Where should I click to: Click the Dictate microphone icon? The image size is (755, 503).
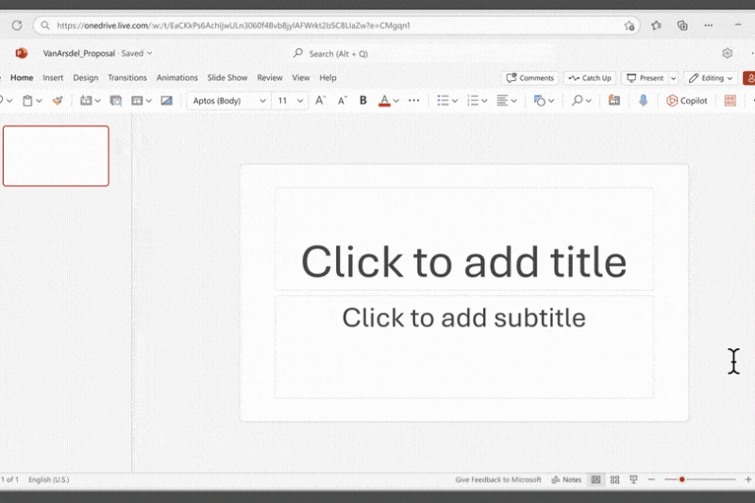point(644,101)
